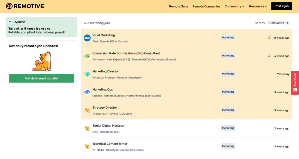Screen dimensions: 299x159
Task: Click 'Perpetual Protocol • Remote (Anywhere)' text
Action: (x=117, y=77)
